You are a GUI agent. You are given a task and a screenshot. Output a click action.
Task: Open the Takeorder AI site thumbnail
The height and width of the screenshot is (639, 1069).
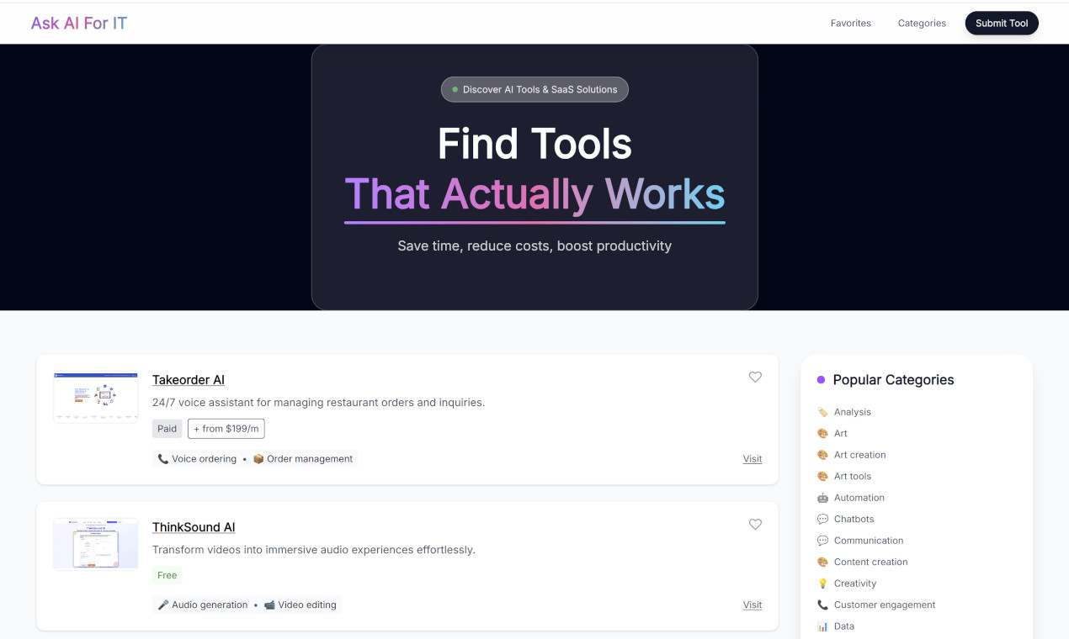coord(96,395)
